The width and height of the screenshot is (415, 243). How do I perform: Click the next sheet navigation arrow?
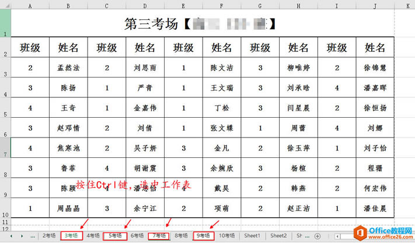[x=22, y=236]
